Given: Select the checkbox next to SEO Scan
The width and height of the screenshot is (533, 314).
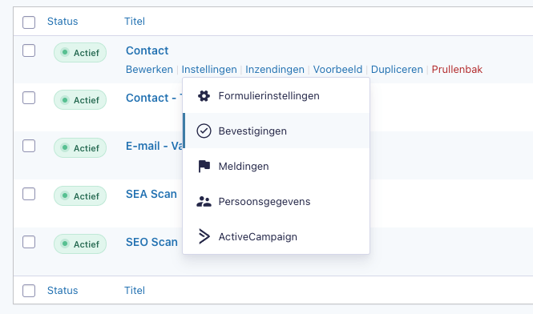Looking at the screenshot, I should (29, 242).
